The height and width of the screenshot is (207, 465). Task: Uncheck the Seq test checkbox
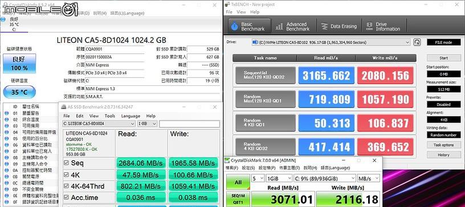point(66,163)
